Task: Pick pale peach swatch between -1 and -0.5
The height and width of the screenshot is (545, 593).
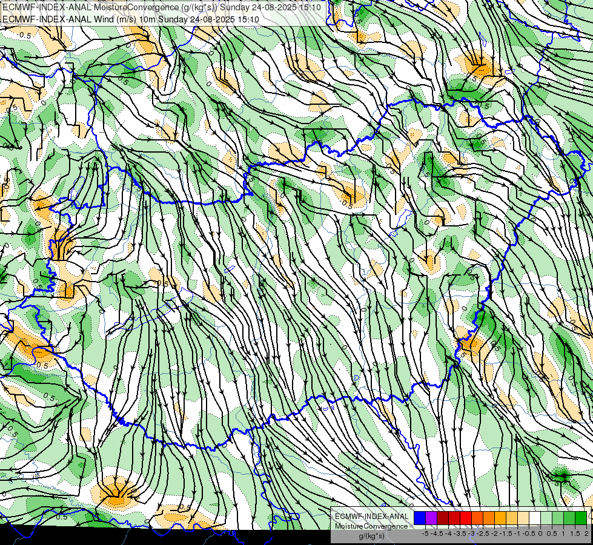Action: (523, 518)
